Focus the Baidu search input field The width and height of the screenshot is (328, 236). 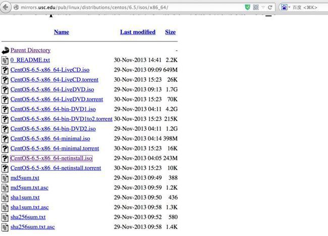click(310, 8)
